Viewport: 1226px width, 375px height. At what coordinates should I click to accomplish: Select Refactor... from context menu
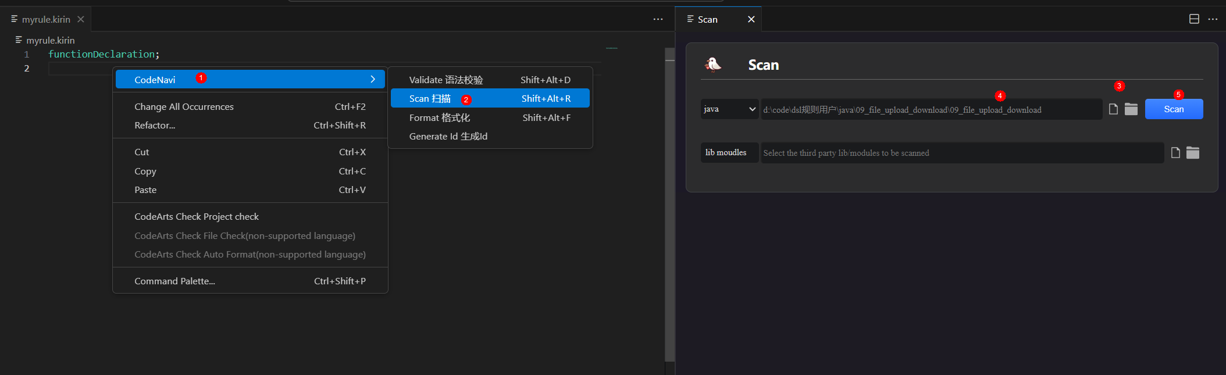[250, 125]
